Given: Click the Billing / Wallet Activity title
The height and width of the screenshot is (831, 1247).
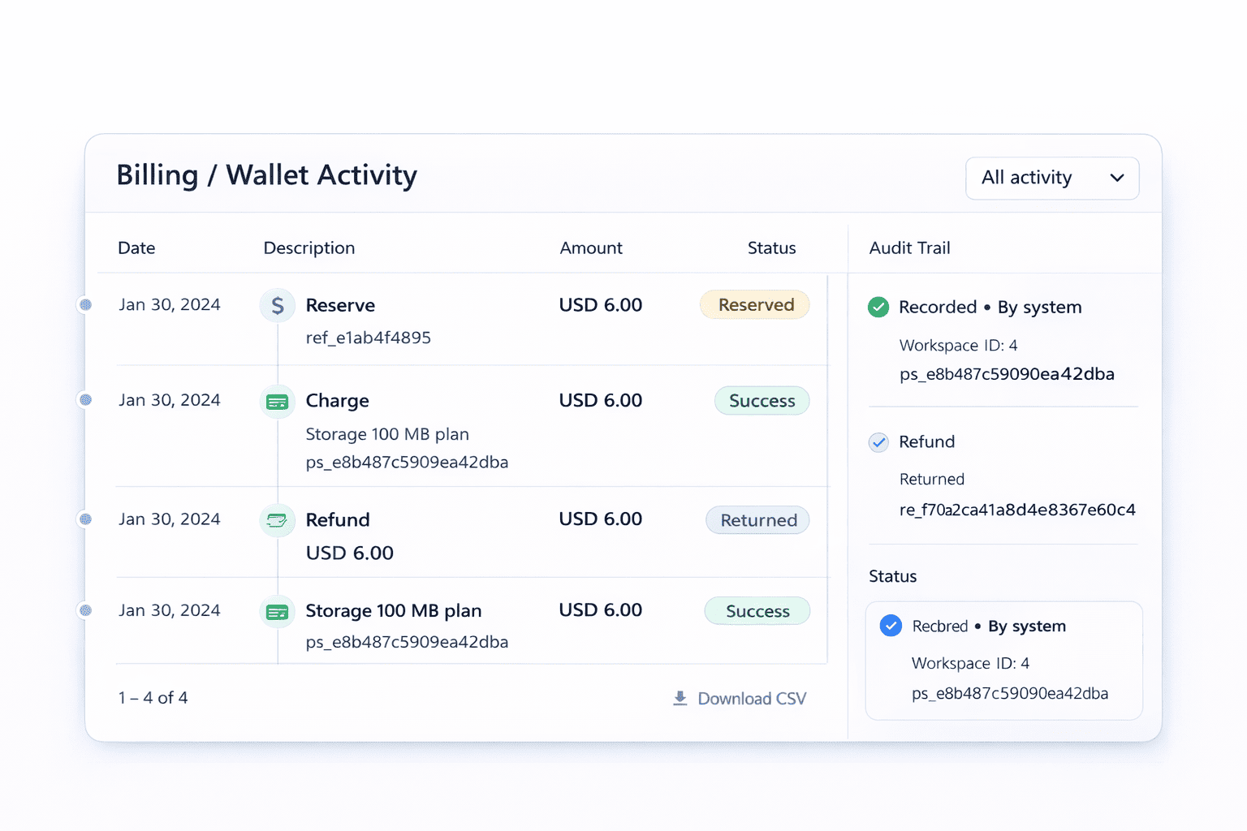Looking at the screenshot, I should [x=266, y=174].
